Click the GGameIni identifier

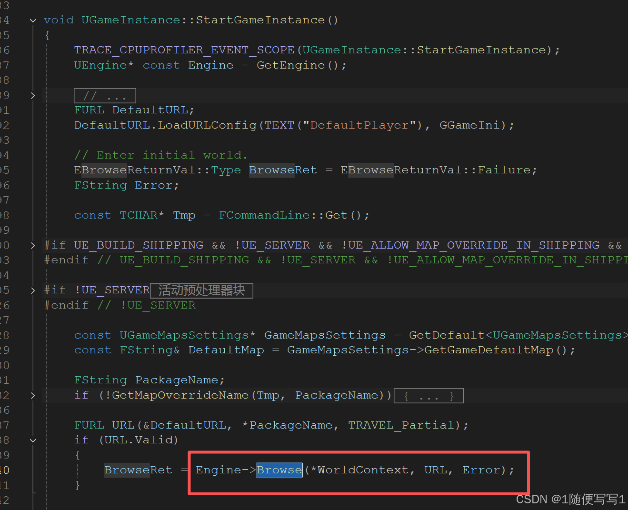[469, 125]
